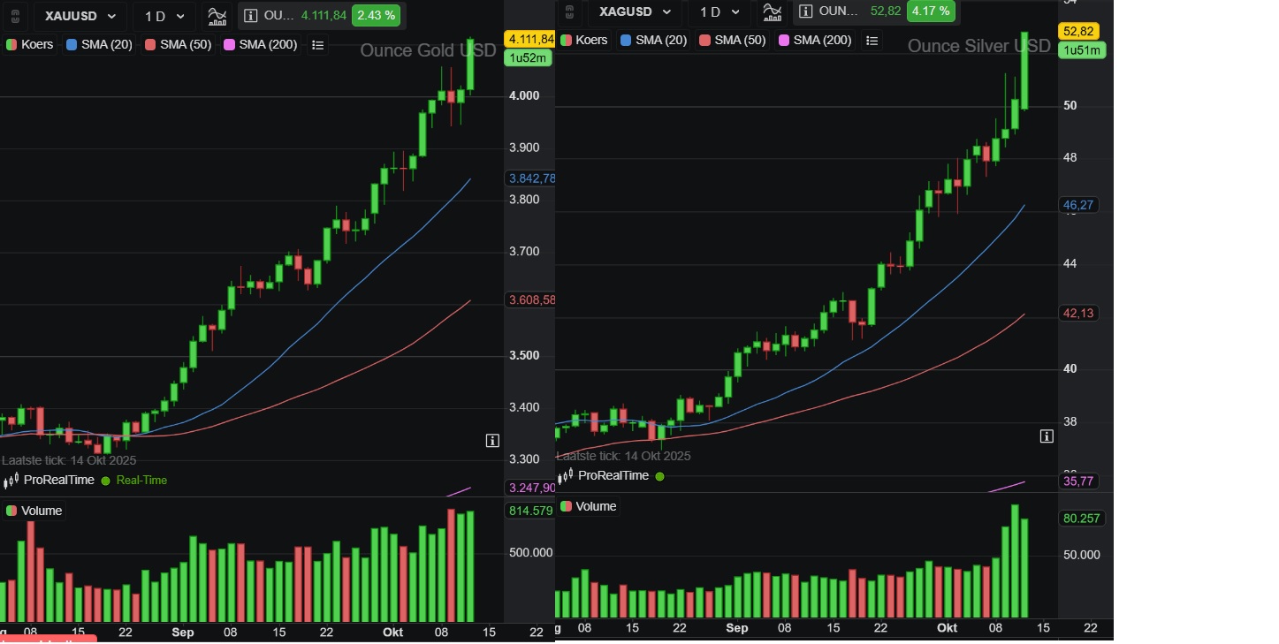Click the 4.111,84 price label on gold axis
This screenshot has height=644, width=1279.
tap(529, 39)
